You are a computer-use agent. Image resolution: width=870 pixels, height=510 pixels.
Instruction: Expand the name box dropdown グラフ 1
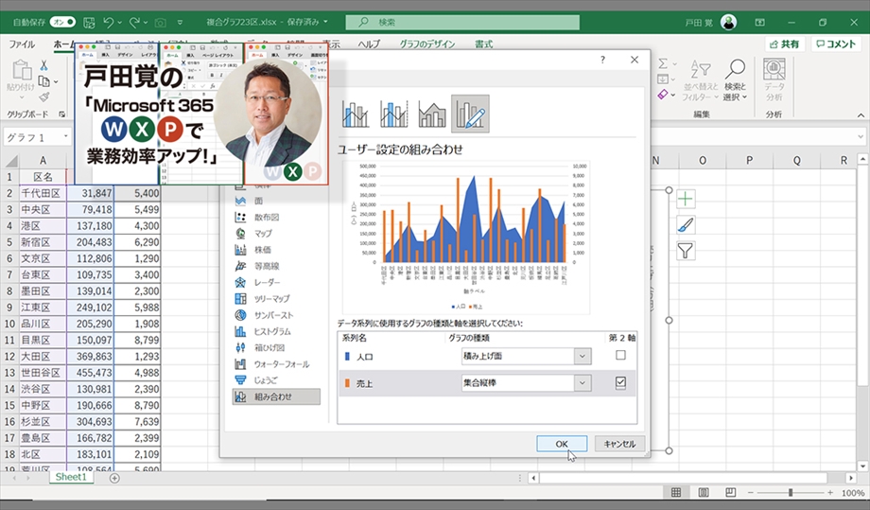(65, 136)
